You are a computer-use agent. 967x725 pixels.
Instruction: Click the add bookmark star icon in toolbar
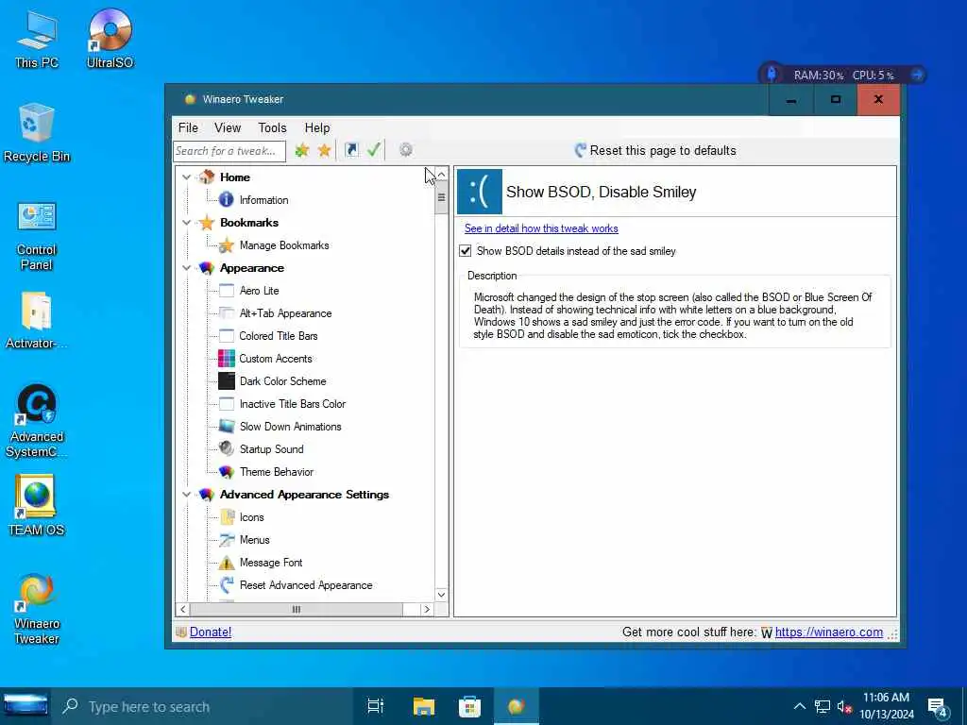tap(301, 150)
